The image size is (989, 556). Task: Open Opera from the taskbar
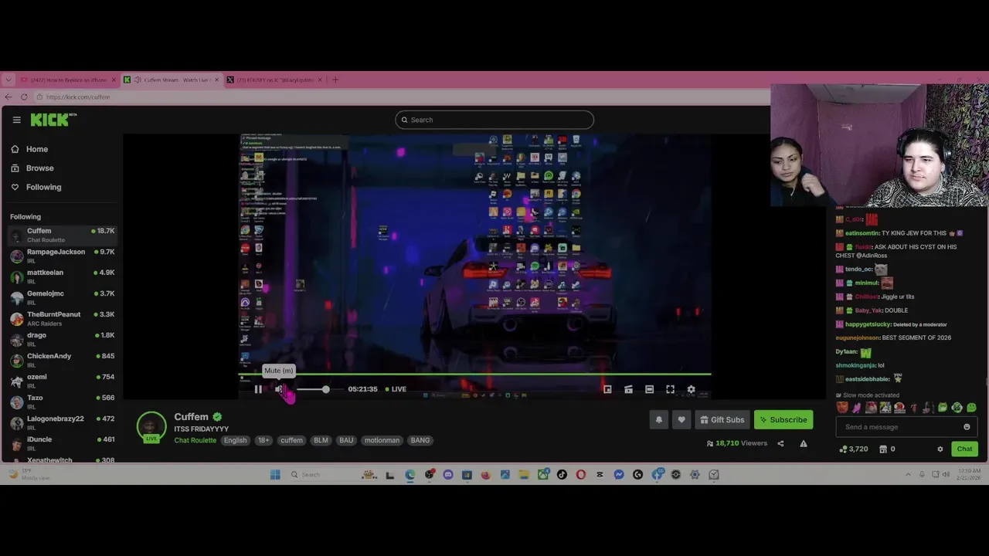pos(581,474)
